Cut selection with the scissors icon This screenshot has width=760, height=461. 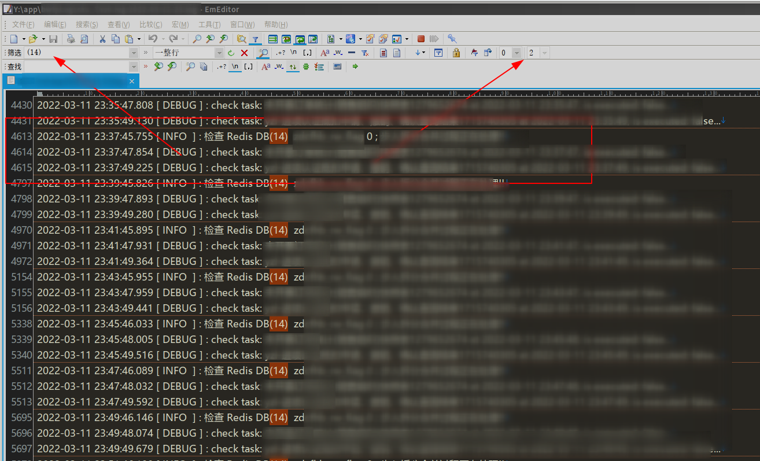[102, 39]
